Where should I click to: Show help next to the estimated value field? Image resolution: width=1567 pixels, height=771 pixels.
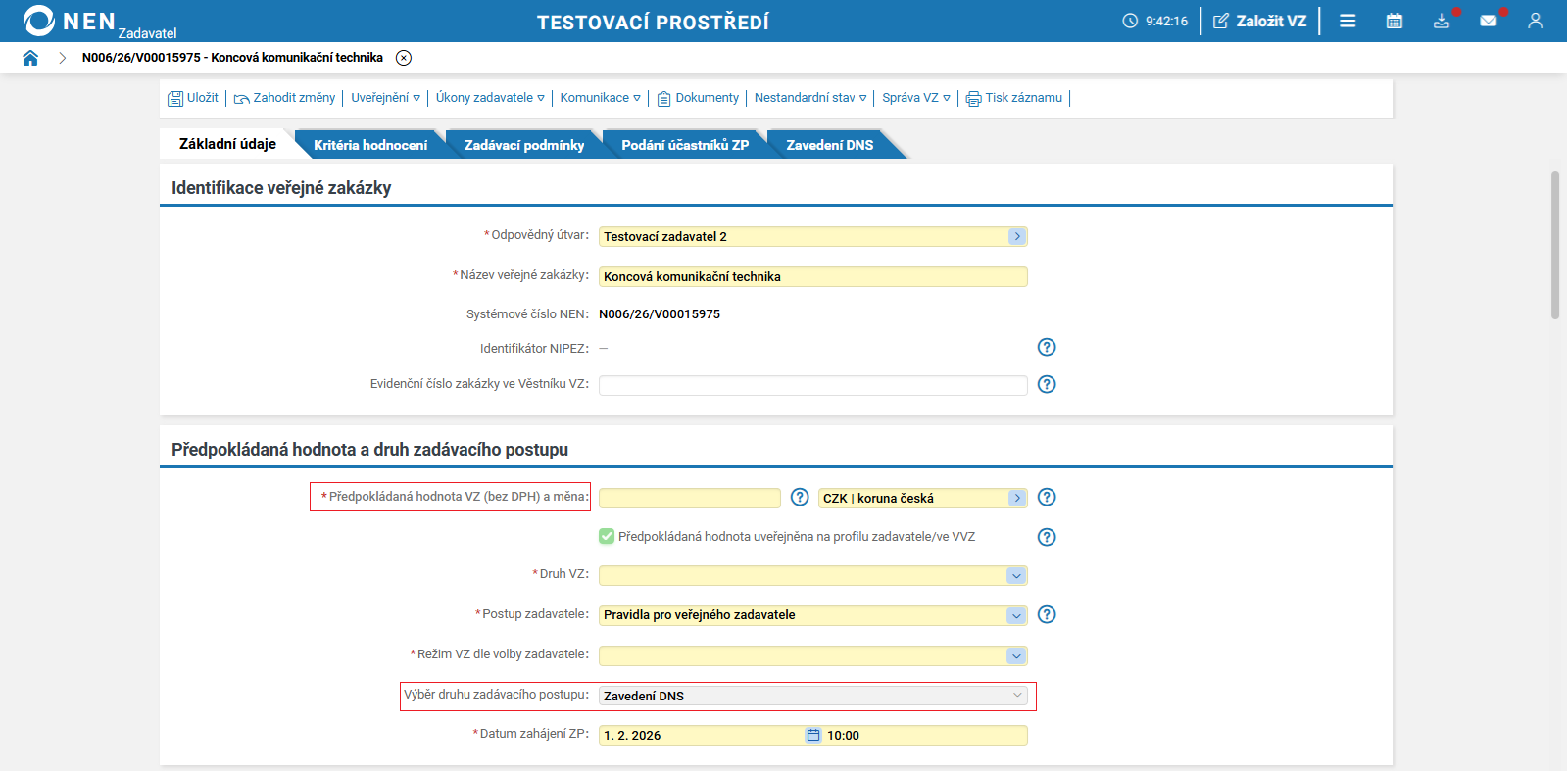(800, 497)
